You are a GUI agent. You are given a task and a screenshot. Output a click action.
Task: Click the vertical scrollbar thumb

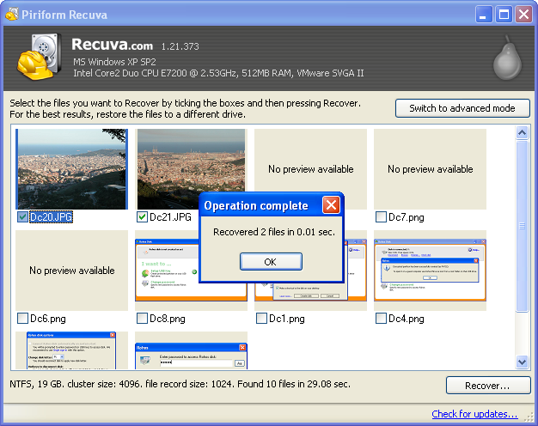tap(523, 226)
